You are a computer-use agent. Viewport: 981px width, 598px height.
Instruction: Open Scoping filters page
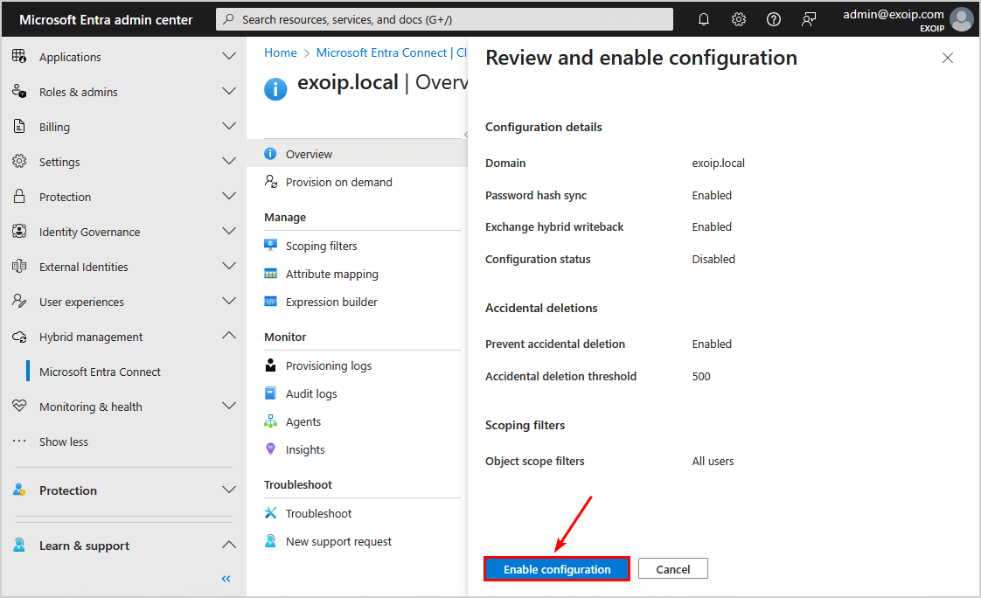point(321,246)
